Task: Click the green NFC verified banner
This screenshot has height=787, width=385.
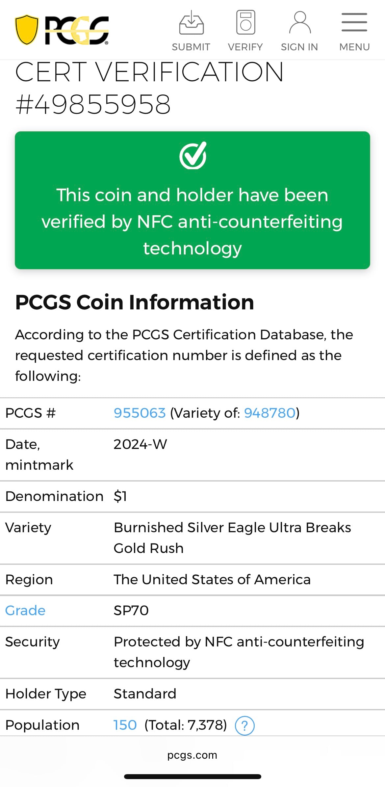Action: click(192, 221)
